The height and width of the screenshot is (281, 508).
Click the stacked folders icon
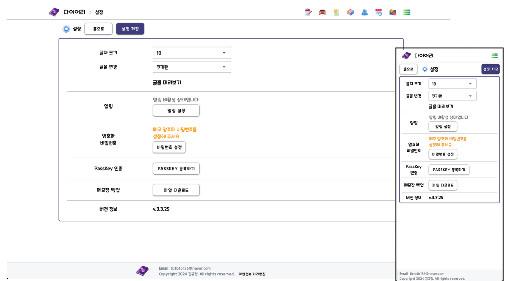pyautogui.click(x=350, y=12)
